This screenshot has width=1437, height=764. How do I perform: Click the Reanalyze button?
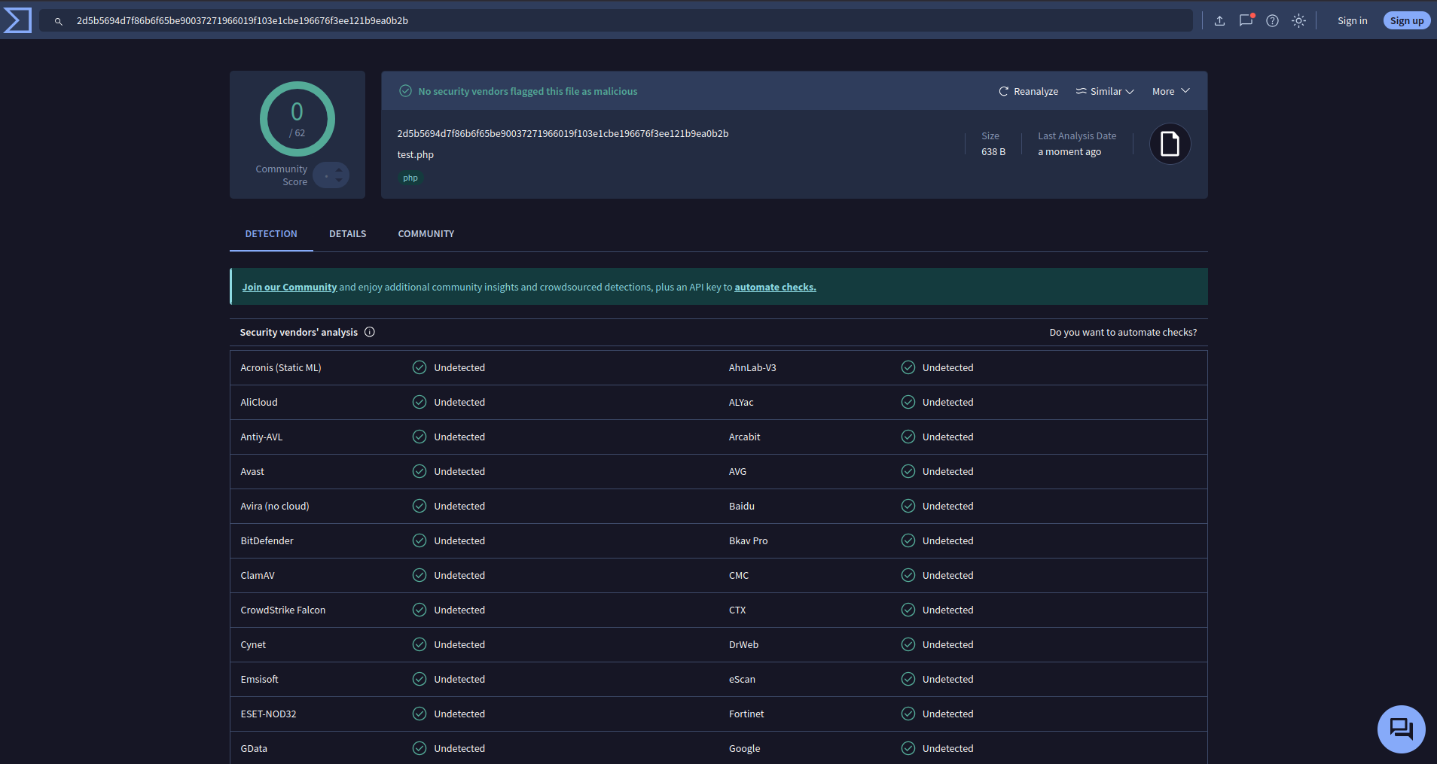point(1028,91)
